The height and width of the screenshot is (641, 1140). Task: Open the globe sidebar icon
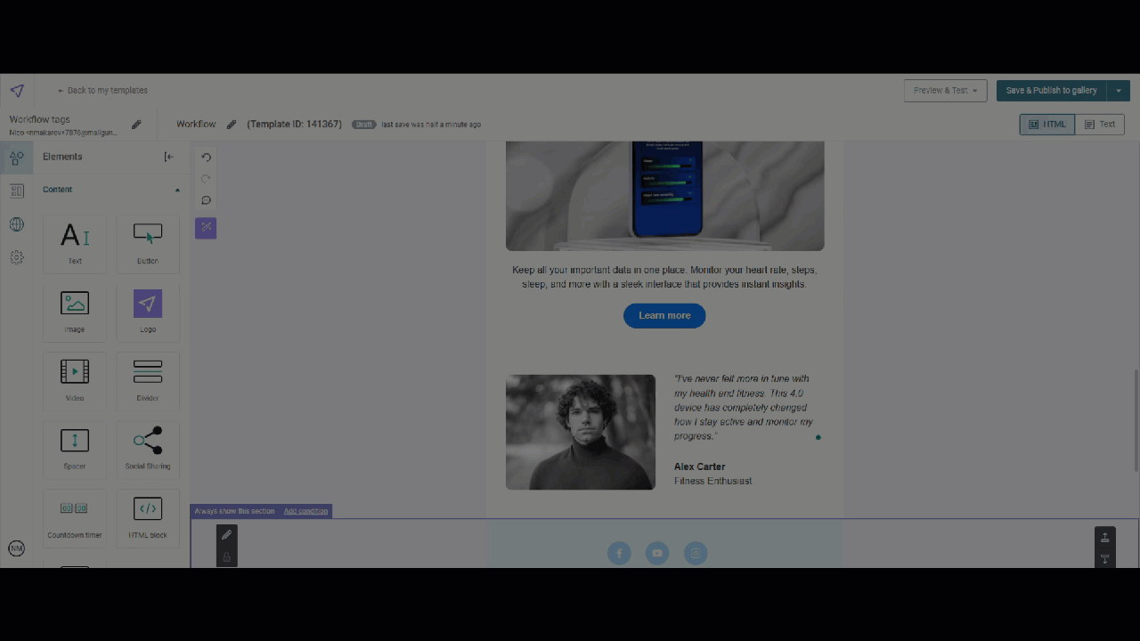pyautogui.click(x=16, y=224)
